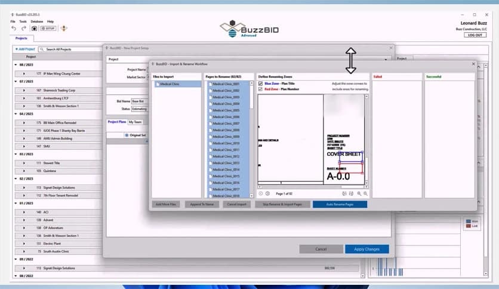
Task: Click the blue zone rectangle on preview
Action: click(351, 157)
